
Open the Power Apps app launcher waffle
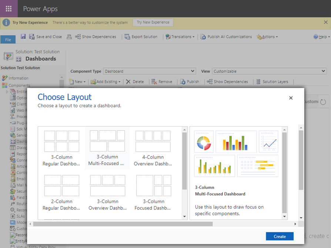pyautogui.click(x=9, y=9)
